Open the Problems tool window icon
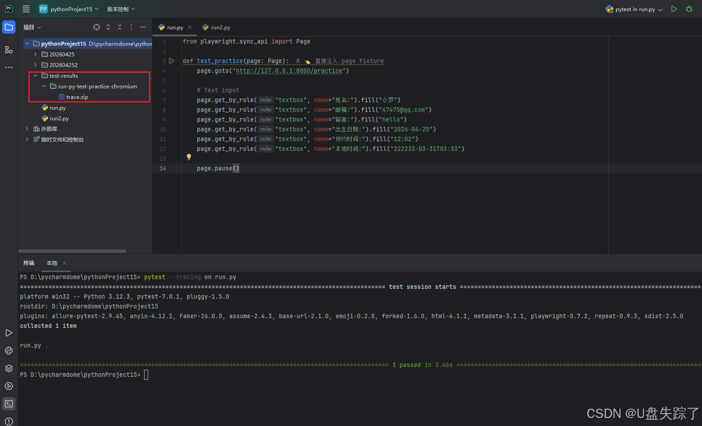This screenshot has width=702, height=426. tap(9, 421)
